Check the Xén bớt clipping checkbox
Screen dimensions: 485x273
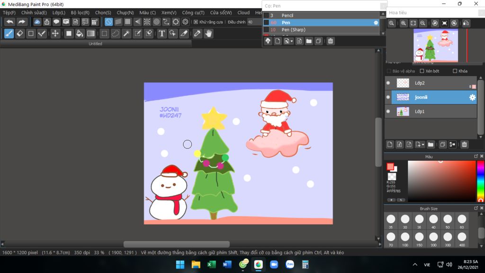tap(422, 71)
